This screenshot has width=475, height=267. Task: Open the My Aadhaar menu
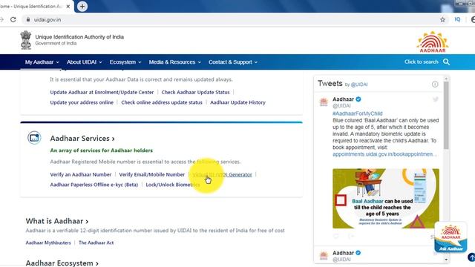(42, 62)
